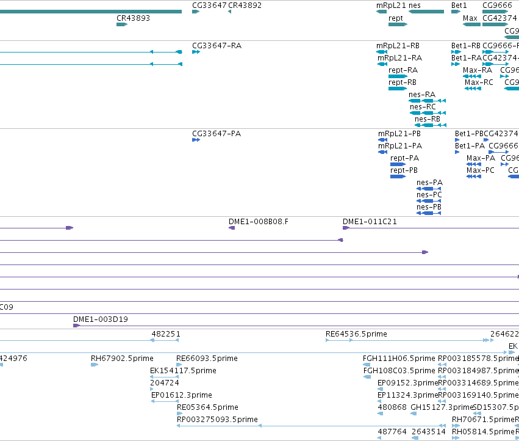Select the rept gene glyph
The width and height of the screenshot is (519, 441).
(398, 24)
